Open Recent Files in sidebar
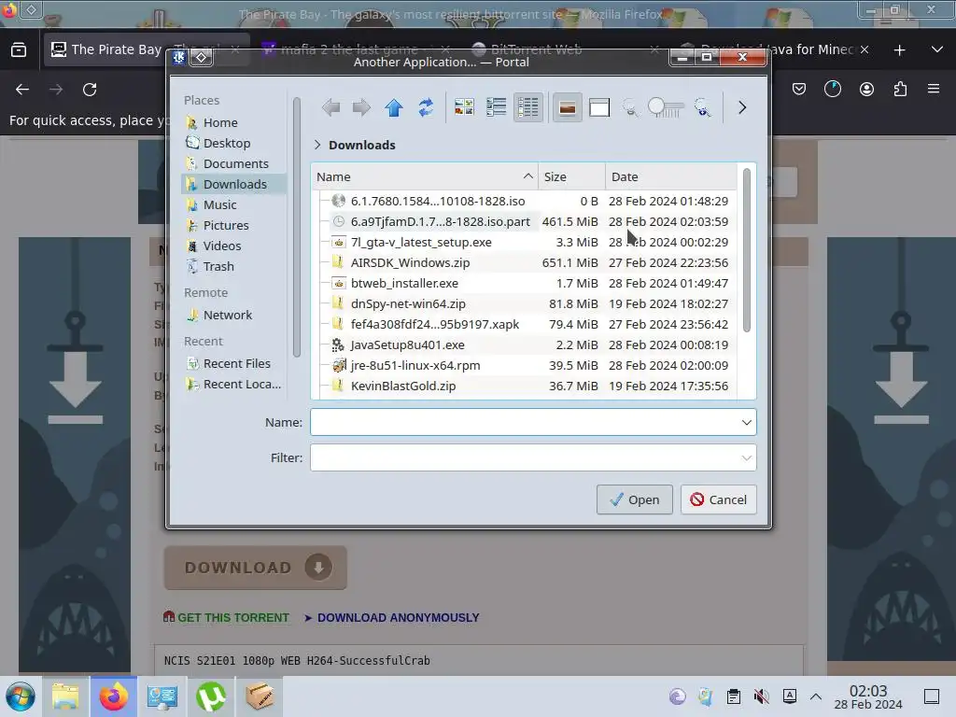The width and height of the screenshot is (956, 717). 234,363
